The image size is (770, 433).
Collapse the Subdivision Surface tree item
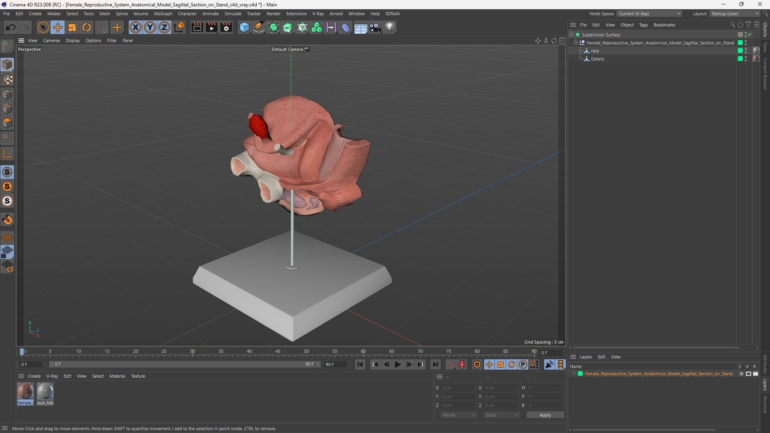(571, 34)
